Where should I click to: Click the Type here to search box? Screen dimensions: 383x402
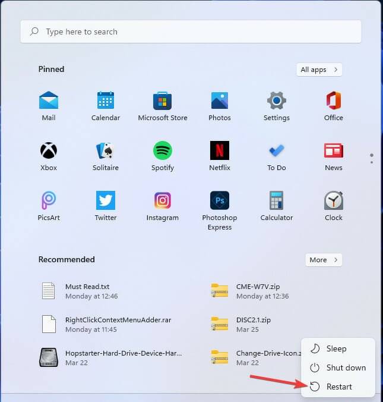[x=191, y=32]
